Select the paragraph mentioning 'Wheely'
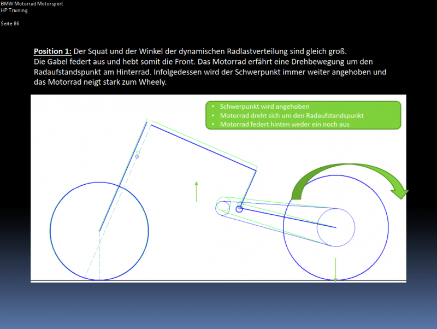This screenshot has width=437, height=329. 153,83
